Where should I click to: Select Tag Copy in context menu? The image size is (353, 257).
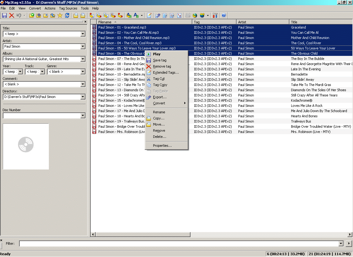pyautogui.click(x=167, y=85)
